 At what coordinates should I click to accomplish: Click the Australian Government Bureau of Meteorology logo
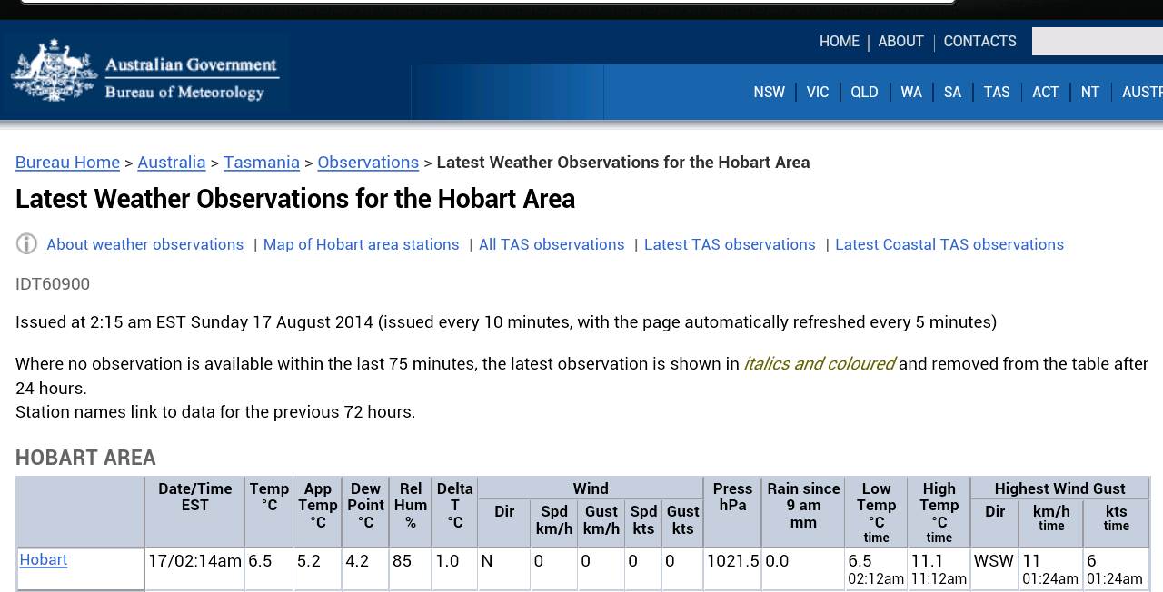coord(145,73)
